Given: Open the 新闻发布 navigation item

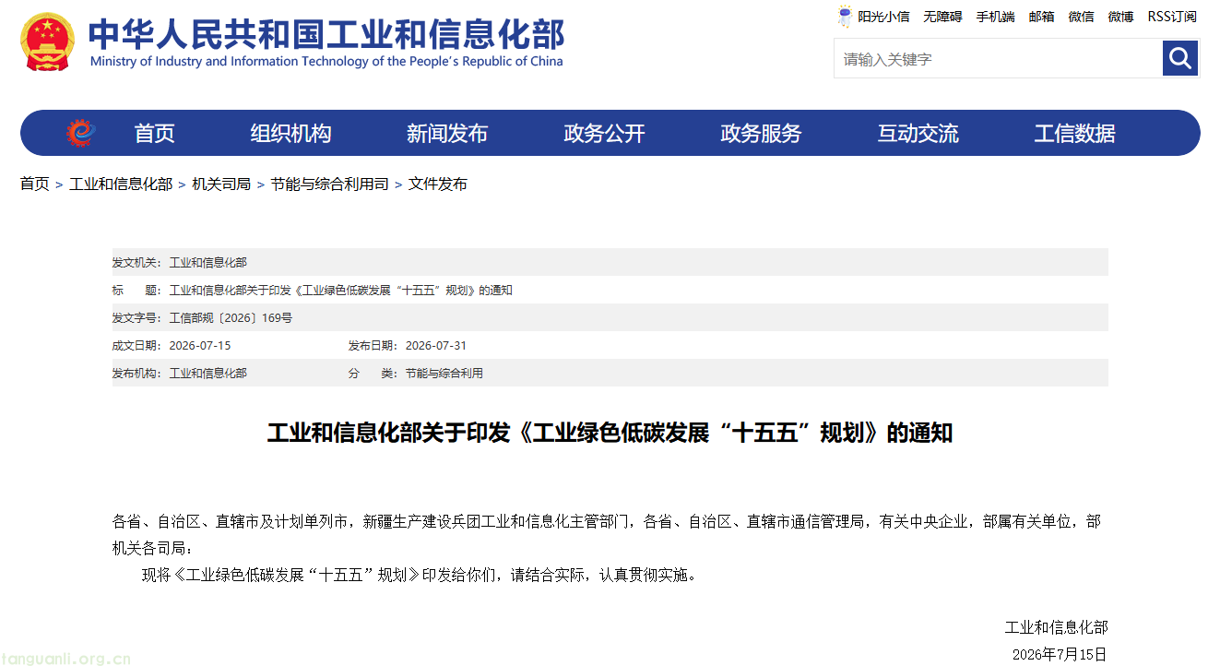Looking at the screenshot, I should coord(447,133).
